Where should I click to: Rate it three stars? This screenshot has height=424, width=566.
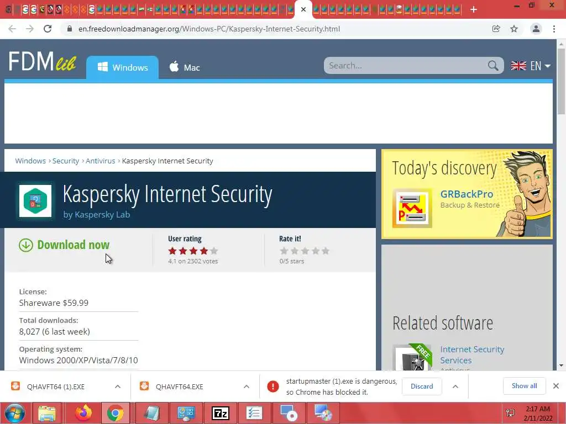305,251
